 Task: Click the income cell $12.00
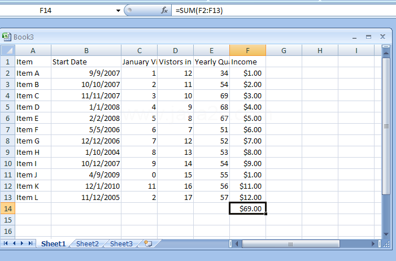[248, 197]
